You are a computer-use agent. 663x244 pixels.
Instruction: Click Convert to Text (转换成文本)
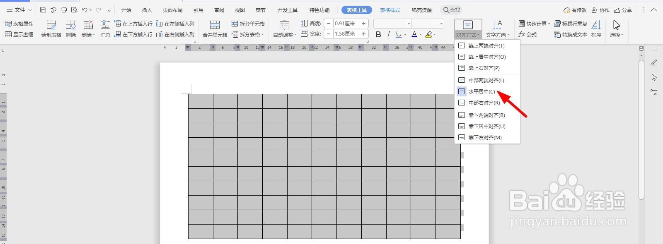[x=571, y=35]
